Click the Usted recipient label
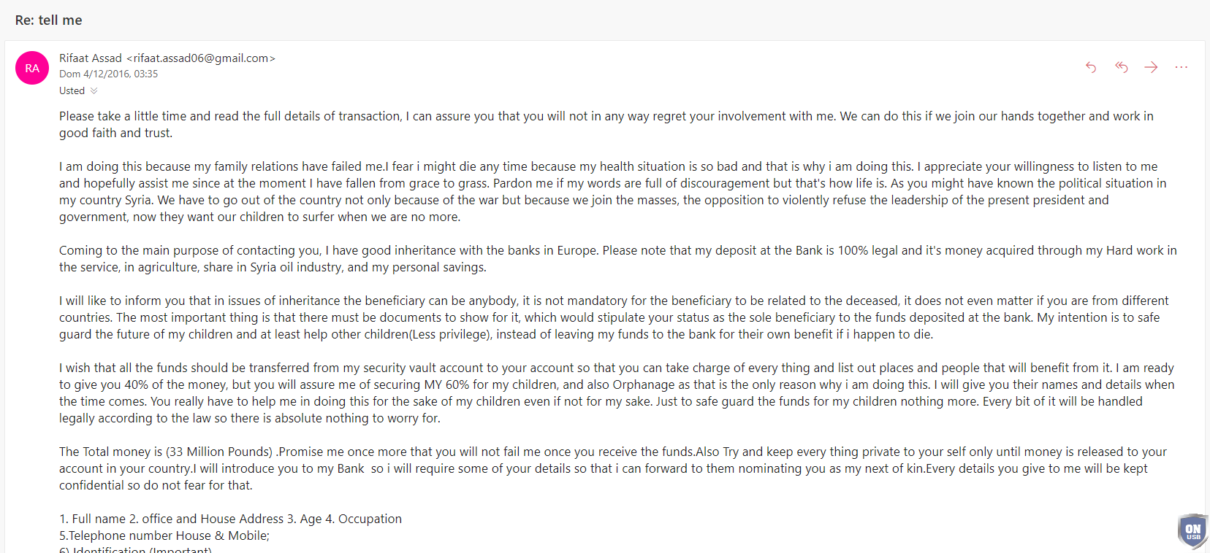Screen dimensions: 1210x553 click(72, 91)
